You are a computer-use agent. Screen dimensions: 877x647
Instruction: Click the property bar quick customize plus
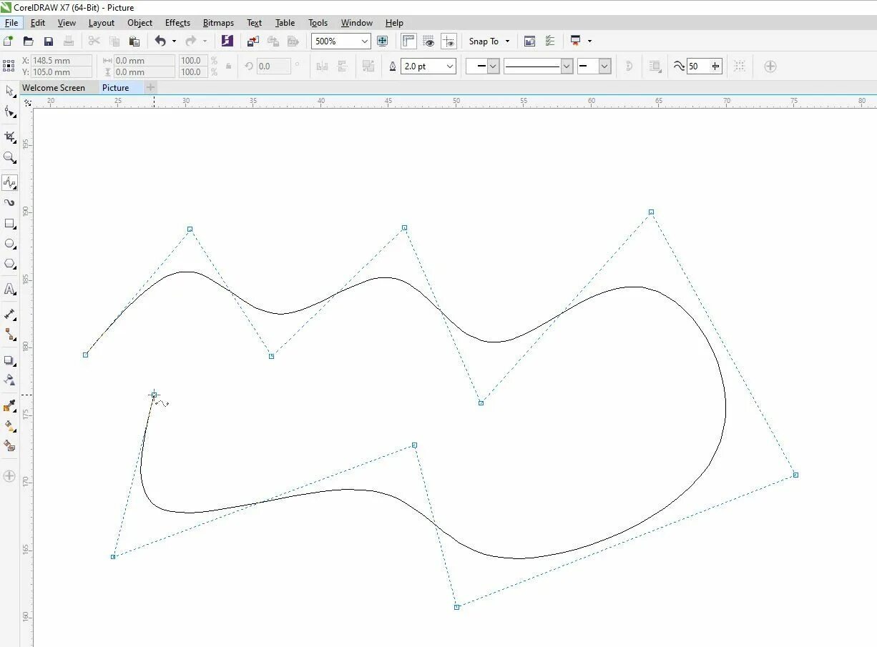click(x=770, y=66)
